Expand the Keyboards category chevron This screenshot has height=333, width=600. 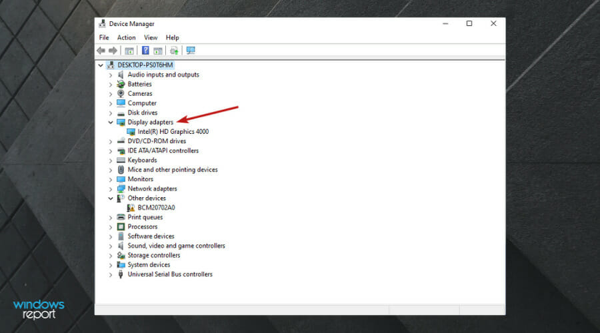(111, 161)
